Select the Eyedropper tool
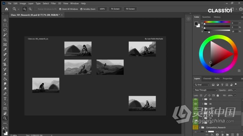This screenshot has width=243, height=136. tap(5, 50)
